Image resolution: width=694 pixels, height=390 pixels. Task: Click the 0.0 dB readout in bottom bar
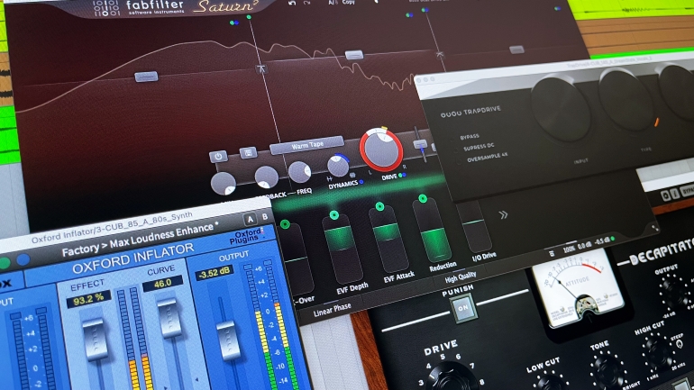point(585,245)
